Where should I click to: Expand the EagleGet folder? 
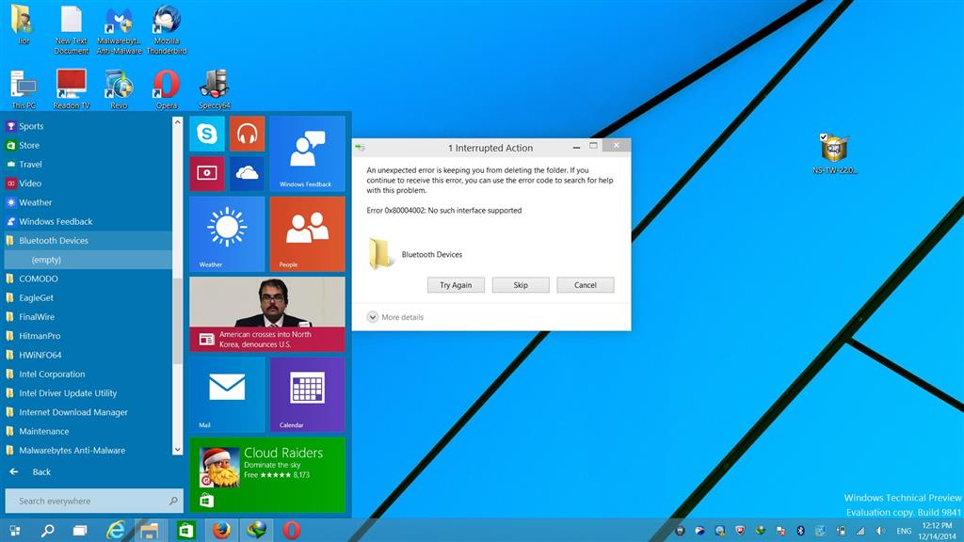coord(88,297)
